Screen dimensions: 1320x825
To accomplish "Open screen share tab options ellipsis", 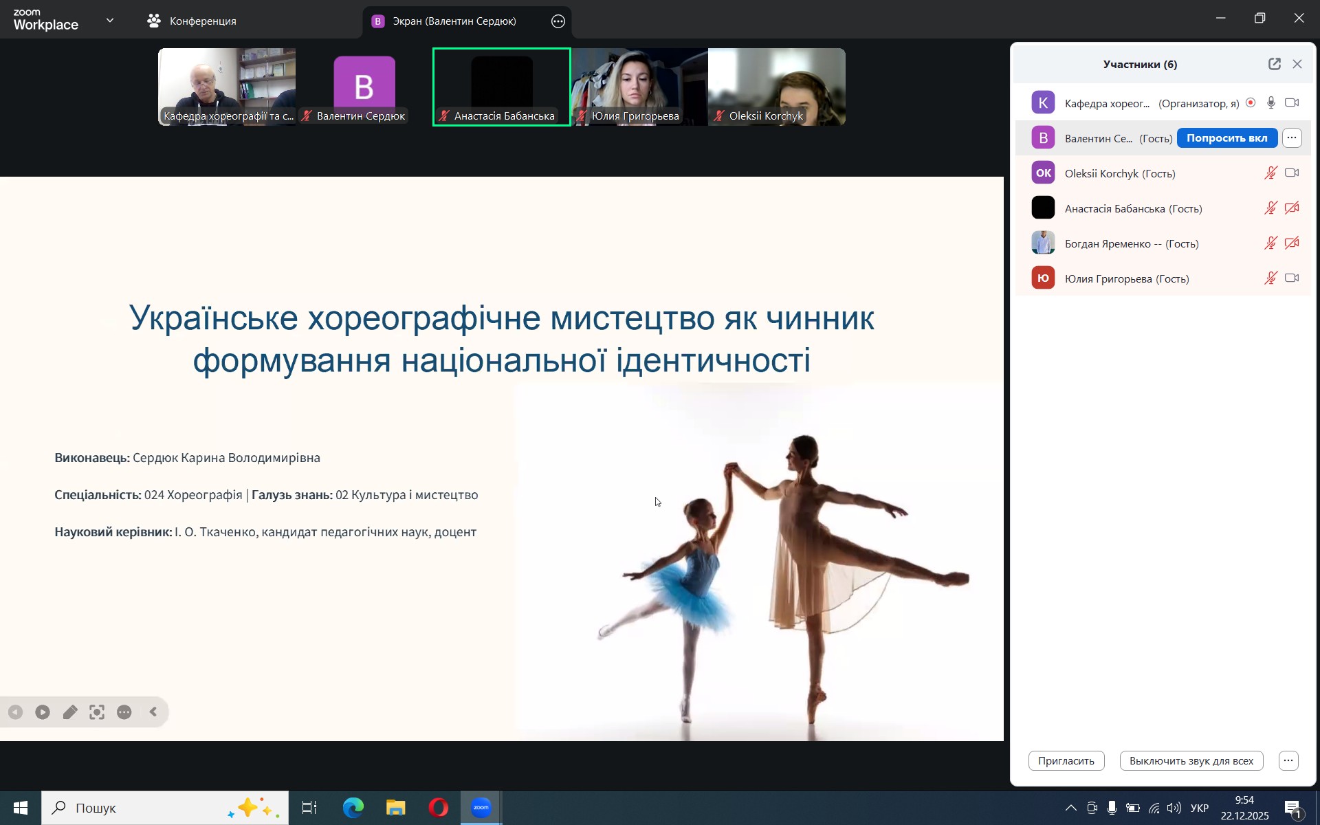I will 558,21.
